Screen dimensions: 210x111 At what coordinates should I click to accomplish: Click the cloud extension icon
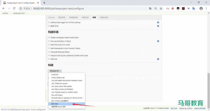167,8
